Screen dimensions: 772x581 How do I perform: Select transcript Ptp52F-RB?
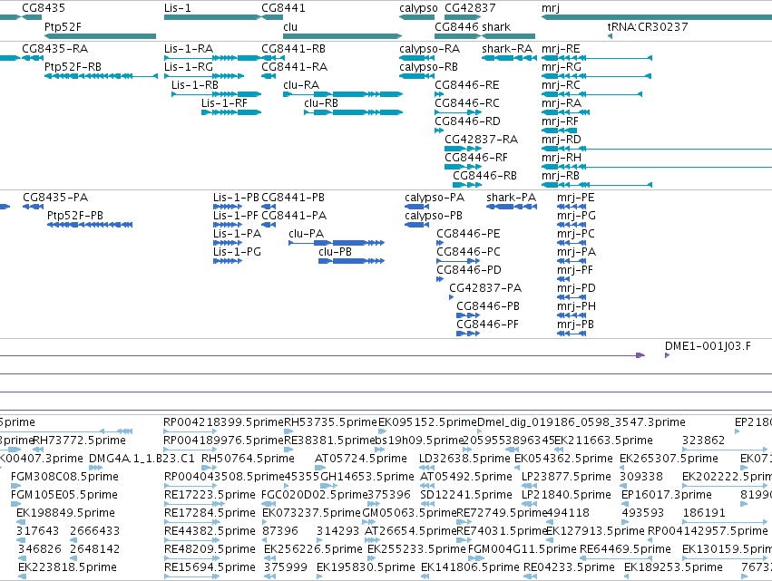point(101,76)
